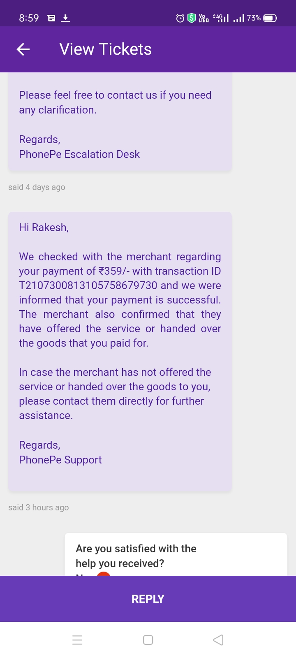Tap the 'said 3 hours ago' timestamp
This screenshot has width=296, height=658.
[x=39, y=507]
